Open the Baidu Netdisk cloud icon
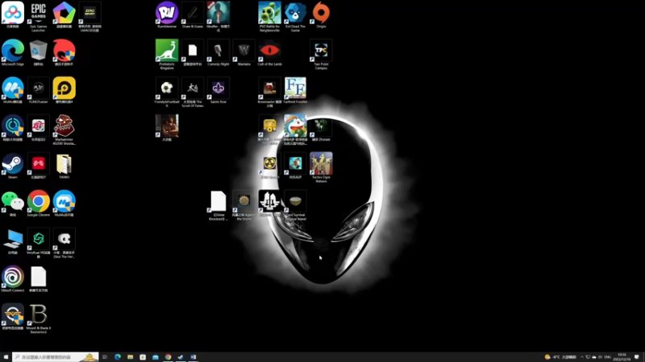Screen dimensions: 645x362 click(x=13, y=14)
